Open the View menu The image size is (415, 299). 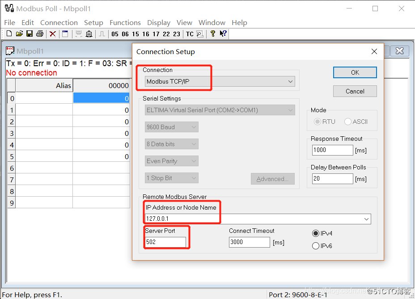pyautogui.click(x=184, y=23)
